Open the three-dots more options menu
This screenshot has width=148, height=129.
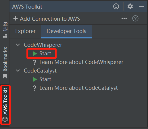coord(124,18)
